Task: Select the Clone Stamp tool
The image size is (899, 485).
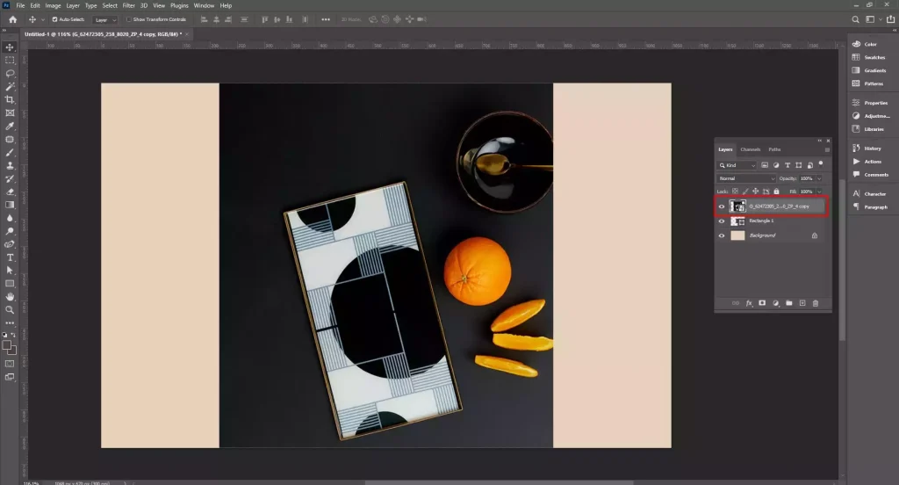Action: (x=10, y=165)
